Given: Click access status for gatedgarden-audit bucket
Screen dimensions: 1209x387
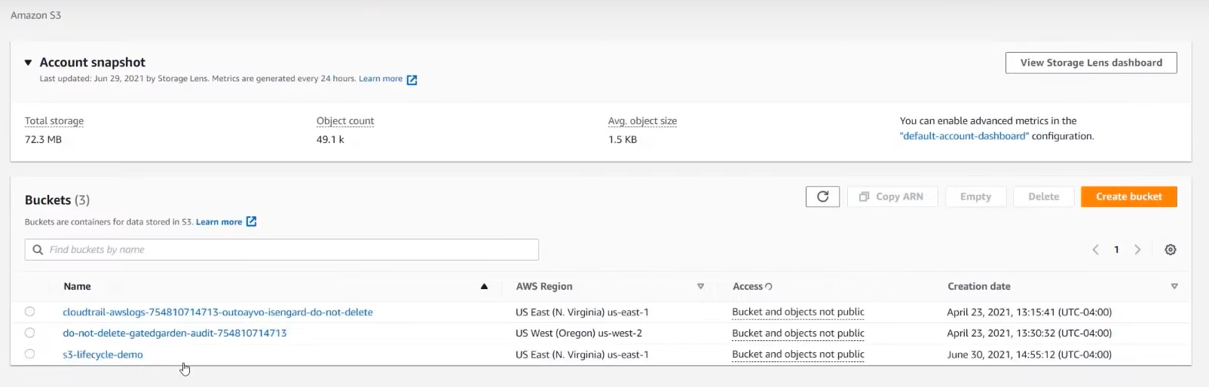Looking at the screenshot, I should pyautogui.click(x=798, y=333).
